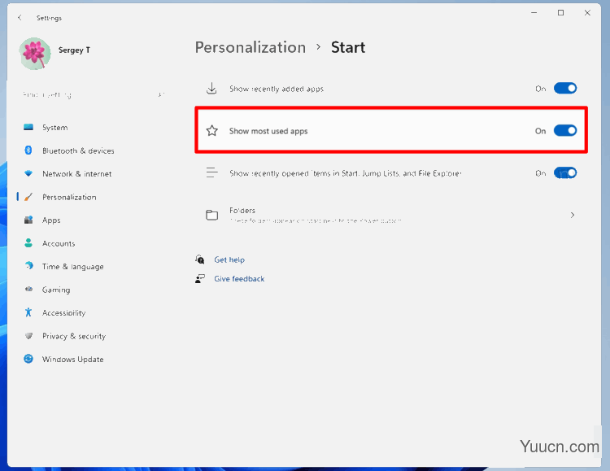
Task: Click the Give feedback icon
Action: pos(200,278)
